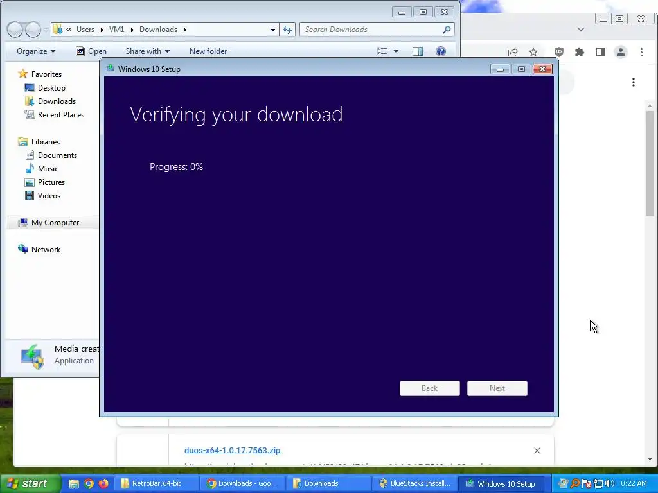Expand breadcrumb arrow after VM1
Image resolution: width=658 pixels, height=493 pixels.
click(132, 30)
